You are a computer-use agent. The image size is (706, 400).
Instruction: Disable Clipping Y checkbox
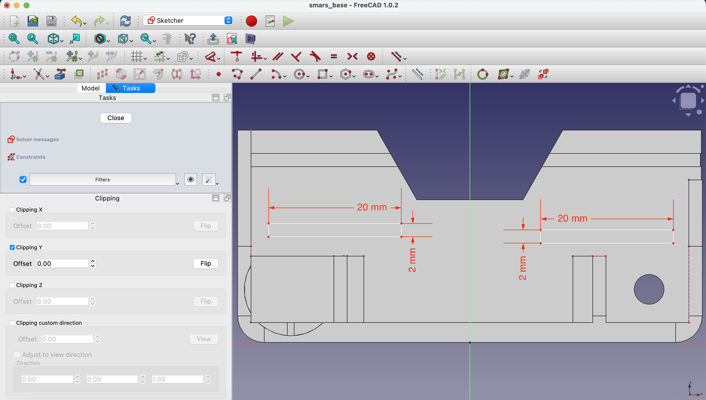12,247
